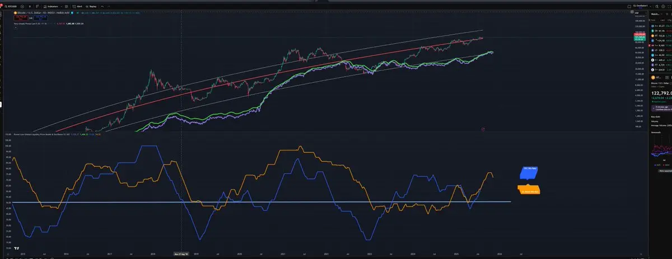Select the watchlist row showing 4,729

point(661,65)
